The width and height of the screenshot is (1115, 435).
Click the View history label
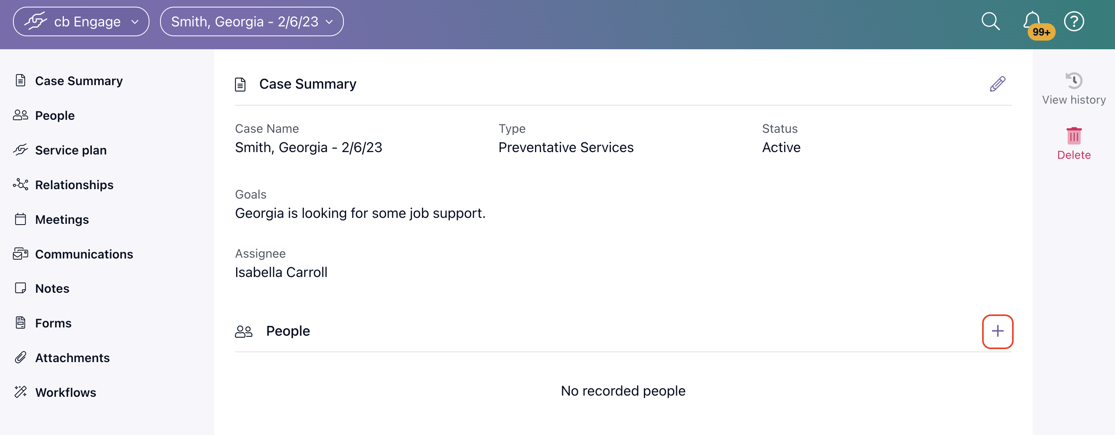click(1074, 100)
